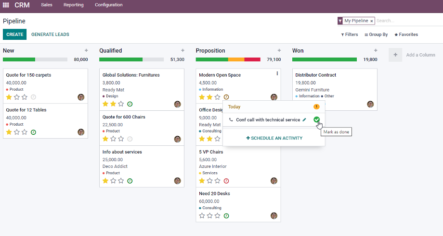Click the Create button
The width and height of the screenshot is (443, 236).
click(x=14, y=35)
